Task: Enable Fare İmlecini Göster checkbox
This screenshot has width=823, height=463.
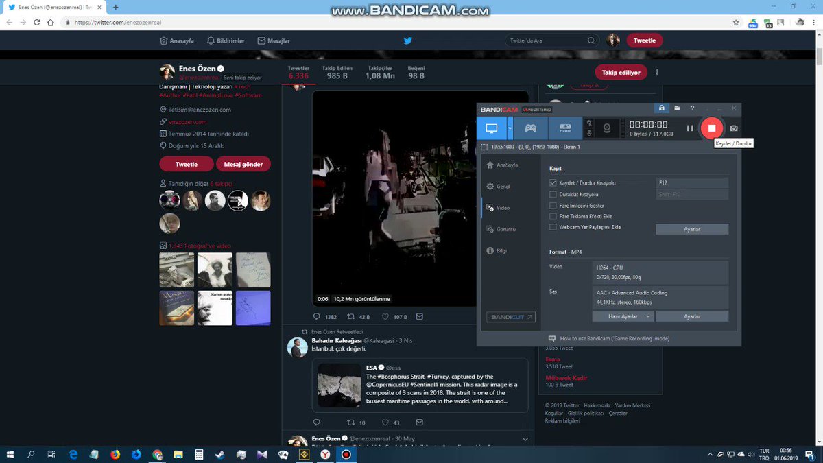Action: point(553,205)
